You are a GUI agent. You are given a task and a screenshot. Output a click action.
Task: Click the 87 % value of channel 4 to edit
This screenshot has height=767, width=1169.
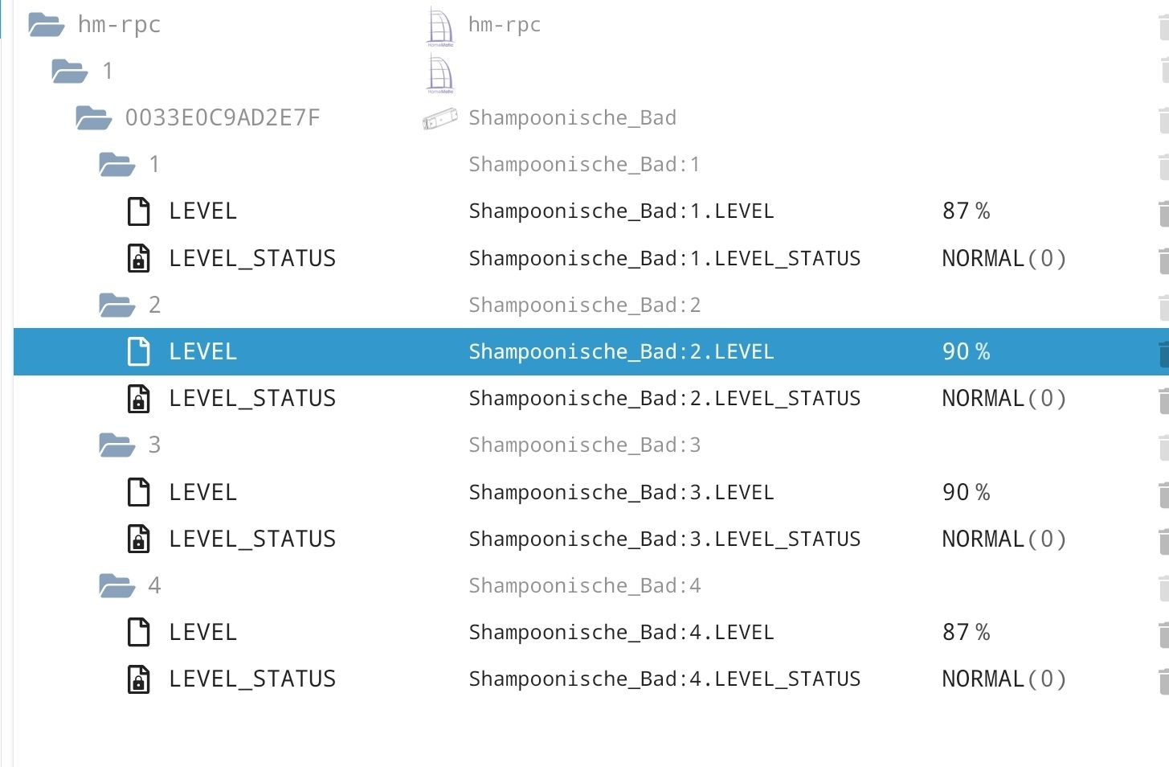[x=966, y=632]
